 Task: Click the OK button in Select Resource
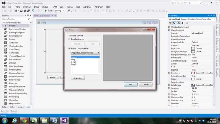pos(131,84)
